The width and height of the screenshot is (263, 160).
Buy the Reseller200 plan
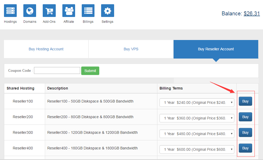coord(245,117)
